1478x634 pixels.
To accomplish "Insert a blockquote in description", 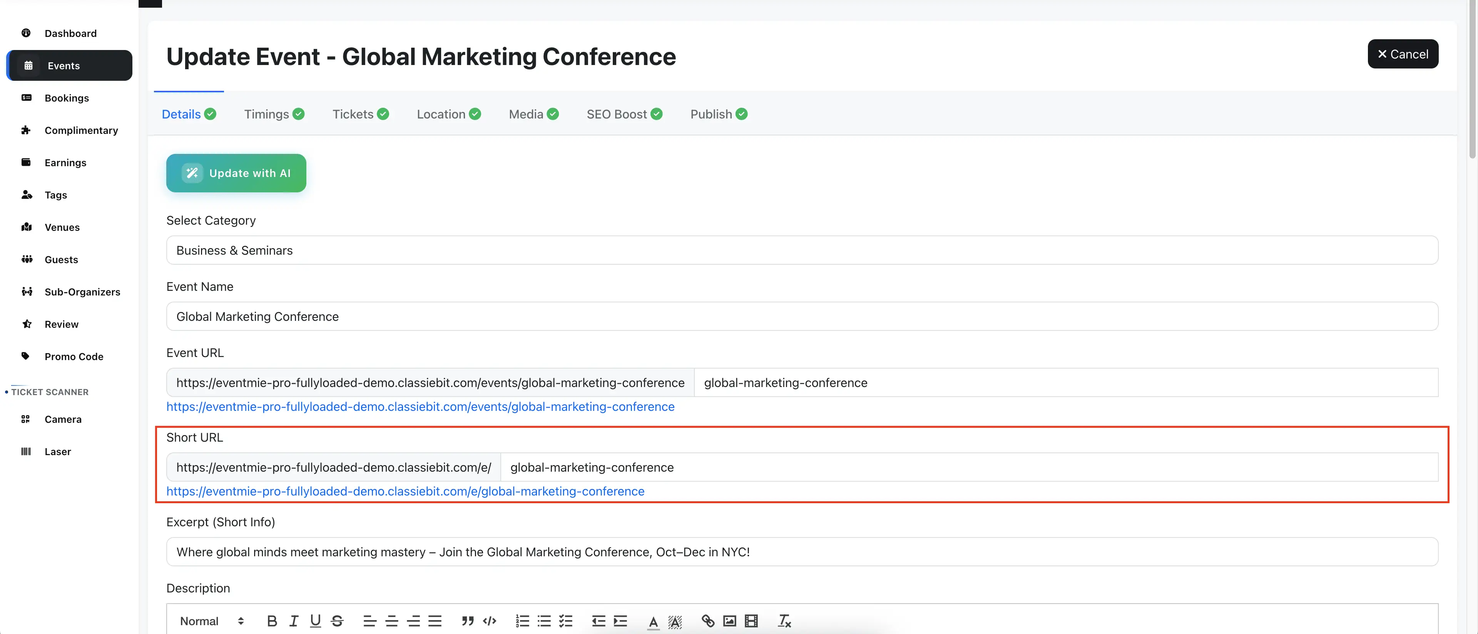I will tap(468, 621).
